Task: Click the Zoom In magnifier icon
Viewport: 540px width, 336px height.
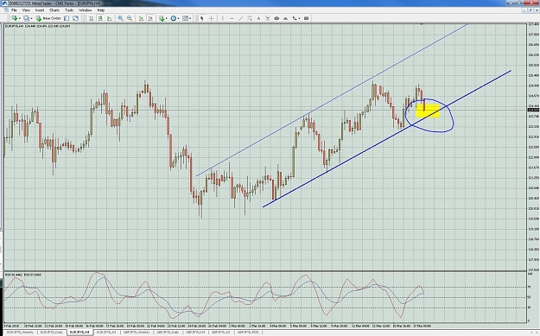Action: click(121, 18)
